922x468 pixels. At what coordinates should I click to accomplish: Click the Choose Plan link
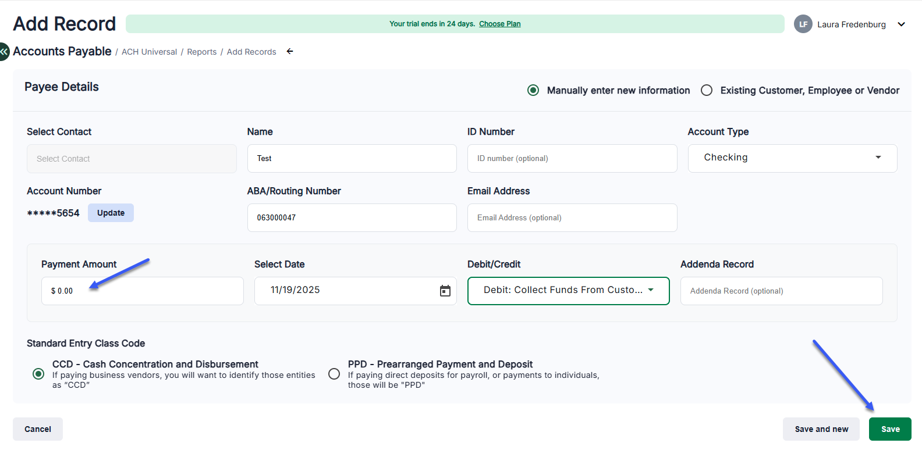[x=499, y=24]
